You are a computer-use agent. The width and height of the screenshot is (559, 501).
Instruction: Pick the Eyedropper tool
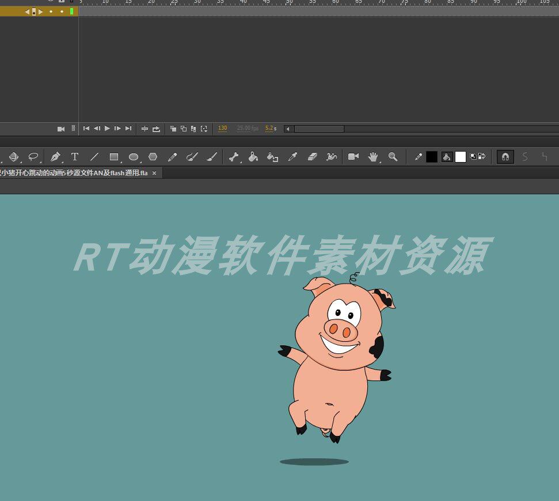pyautogui.click(x=294, y=157)
